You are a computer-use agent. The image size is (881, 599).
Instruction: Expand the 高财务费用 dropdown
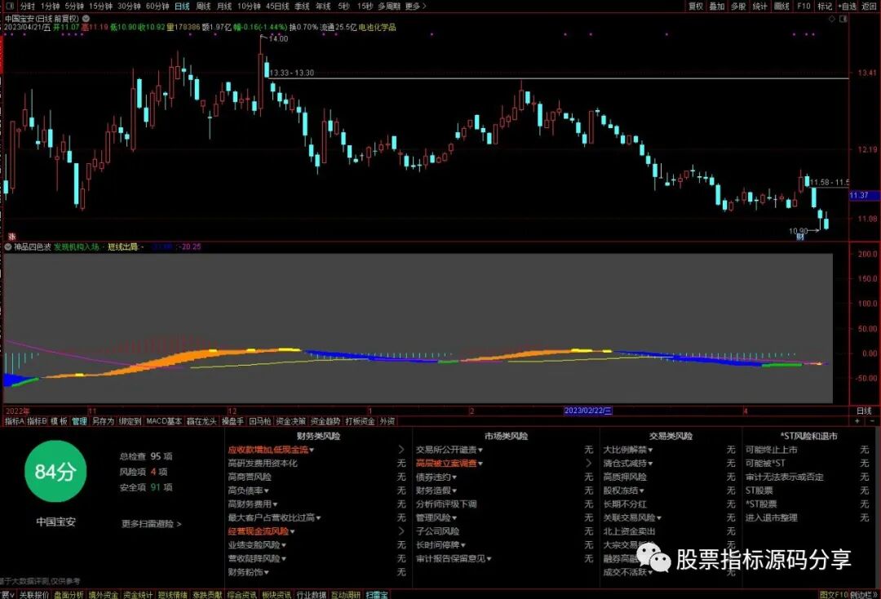[275, 504]
